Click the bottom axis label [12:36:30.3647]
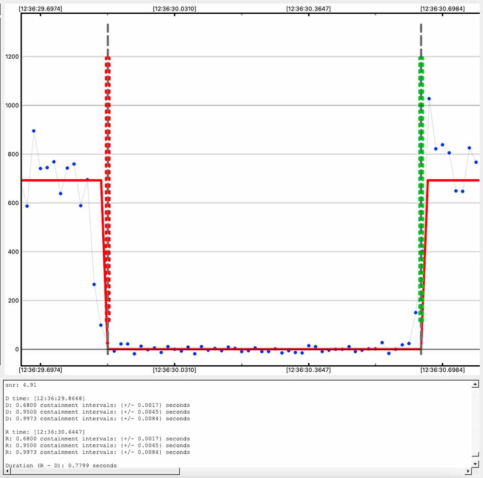Image resolution: width=483 pixels, height=478 pixels. (308, 370)
